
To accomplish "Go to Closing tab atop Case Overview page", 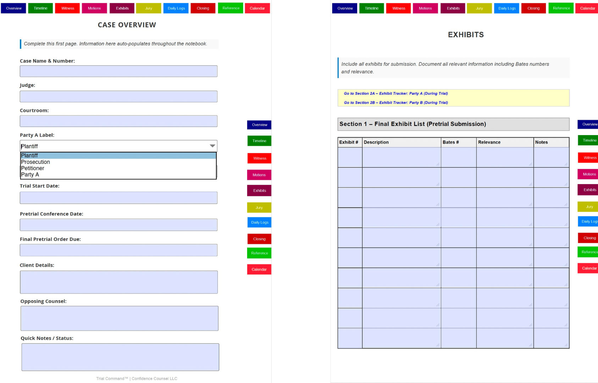I will 203,8.
